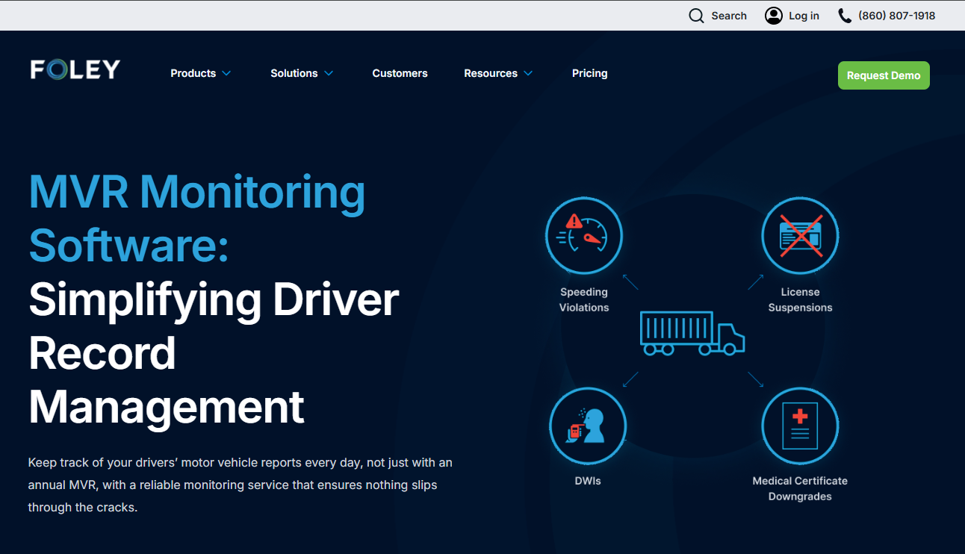Click the Medical Certificate Downgrades label
Screen dimensions: 965x554
tap(800, 488)
